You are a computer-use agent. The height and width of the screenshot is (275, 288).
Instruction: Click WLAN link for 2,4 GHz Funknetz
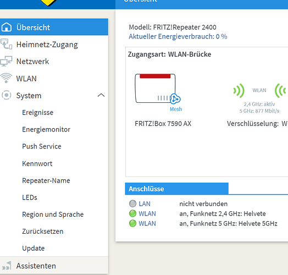147,213
